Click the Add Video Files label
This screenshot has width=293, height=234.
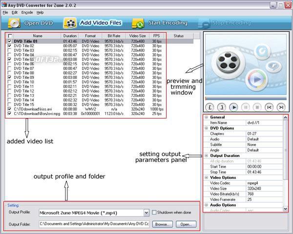[101, 23]
